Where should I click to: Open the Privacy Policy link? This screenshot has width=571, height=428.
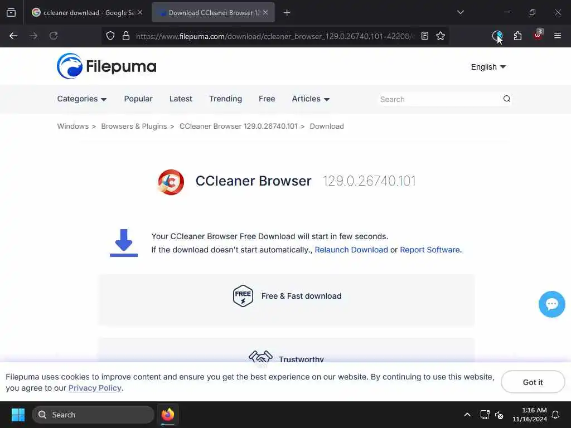pos(95,388)
